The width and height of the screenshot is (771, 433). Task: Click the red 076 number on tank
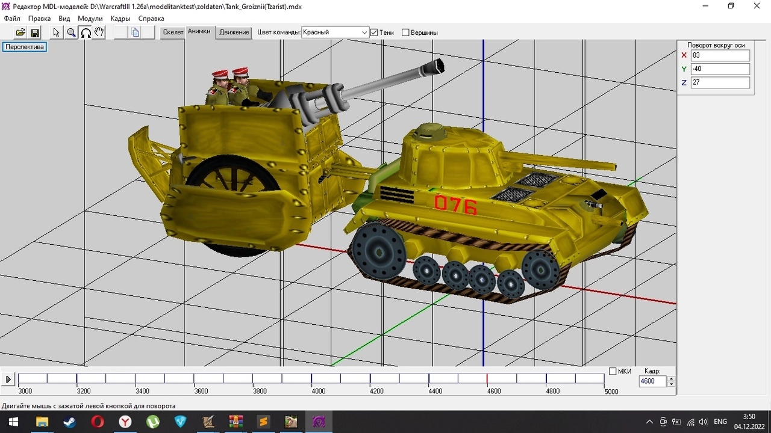click(455, 205)
